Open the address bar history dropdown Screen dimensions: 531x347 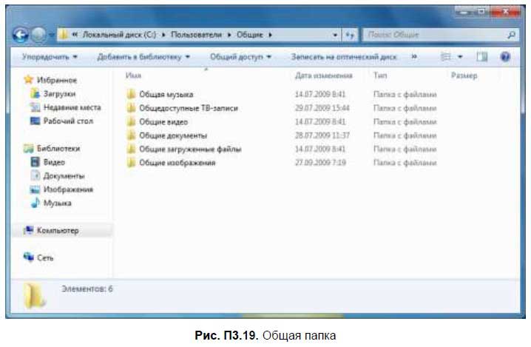[335, 35]
